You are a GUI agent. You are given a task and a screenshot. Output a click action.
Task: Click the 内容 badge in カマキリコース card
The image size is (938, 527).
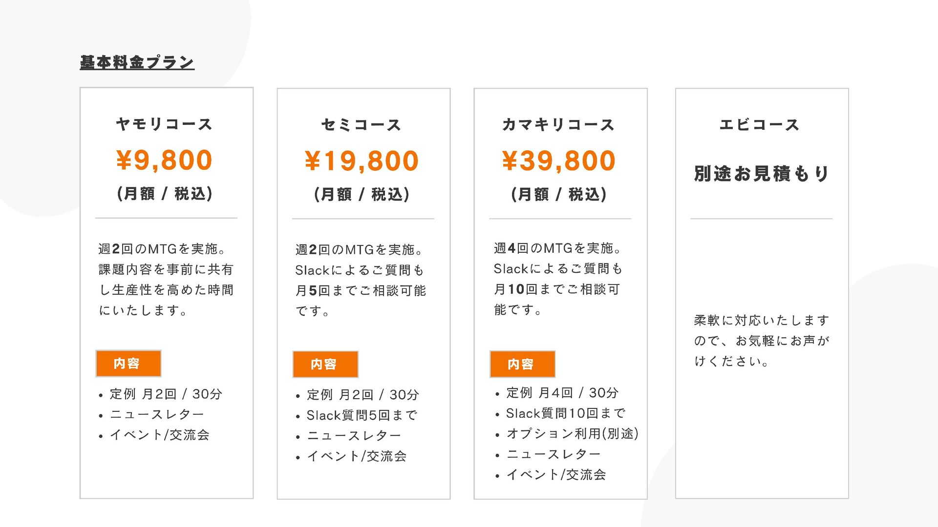pyautogui.click(x=522, y=365)
